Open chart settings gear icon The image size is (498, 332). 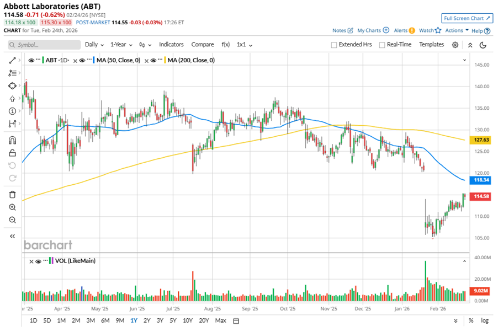pyautogui.click(x=455, y=45)
